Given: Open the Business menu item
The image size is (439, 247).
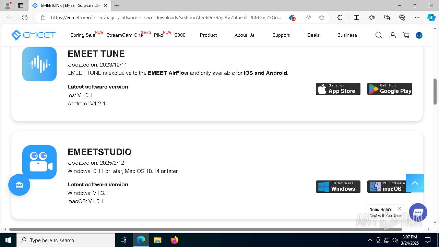Looking at the screenshot, I should (x=347, y=35).
